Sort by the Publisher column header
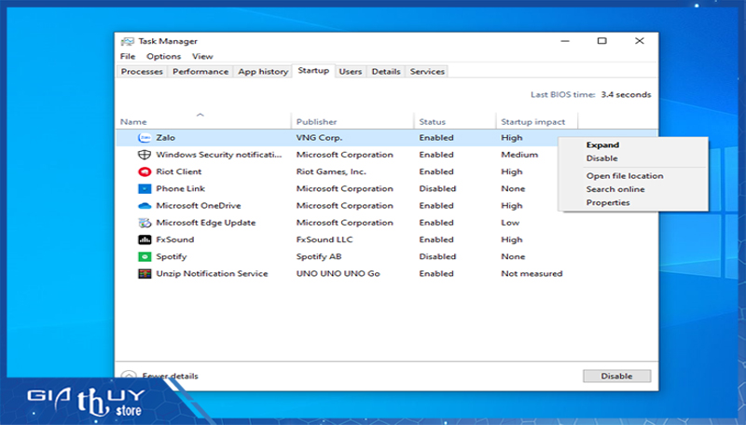Viewport: 746px width, 425px height. [x=352, y=122]
